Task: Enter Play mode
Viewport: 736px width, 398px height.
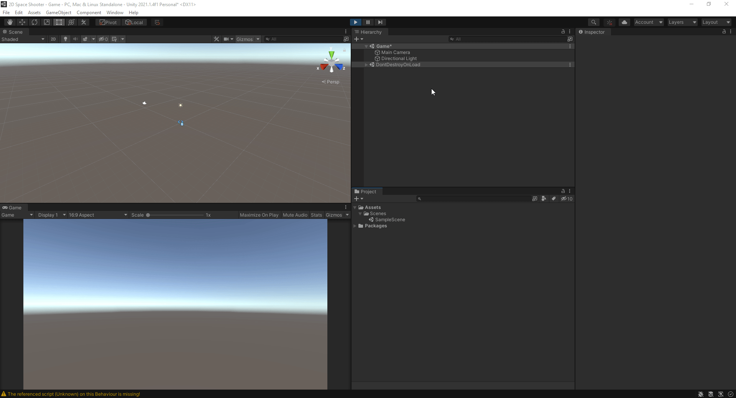Action: point(356,22)
